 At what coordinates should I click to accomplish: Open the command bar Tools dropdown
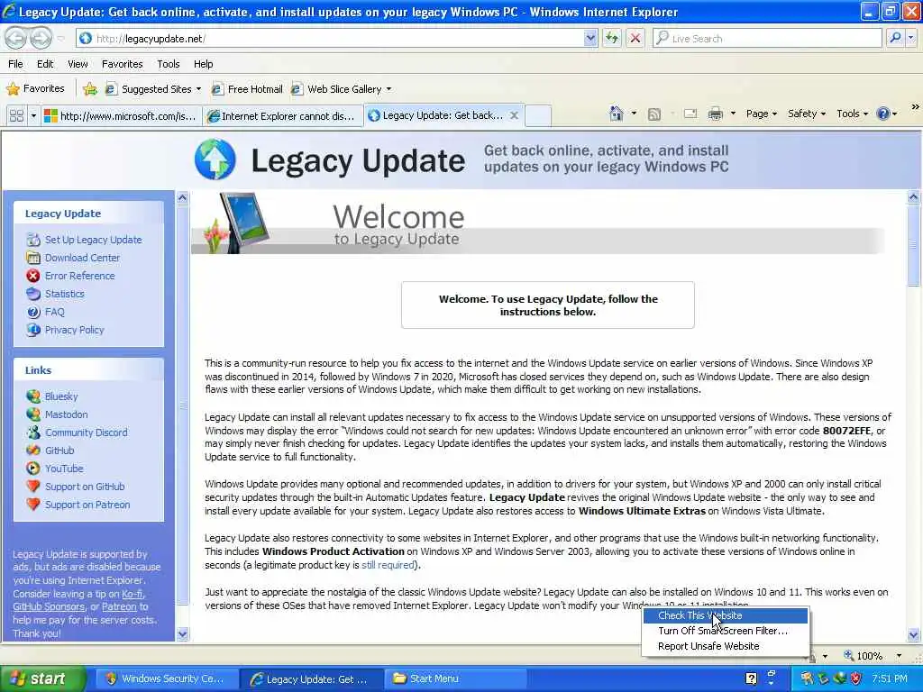pyautogui.click(x=852, y=114)
